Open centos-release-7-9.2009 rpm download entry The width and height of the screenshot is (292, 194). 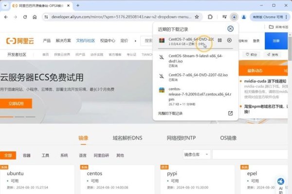[196, 96]
